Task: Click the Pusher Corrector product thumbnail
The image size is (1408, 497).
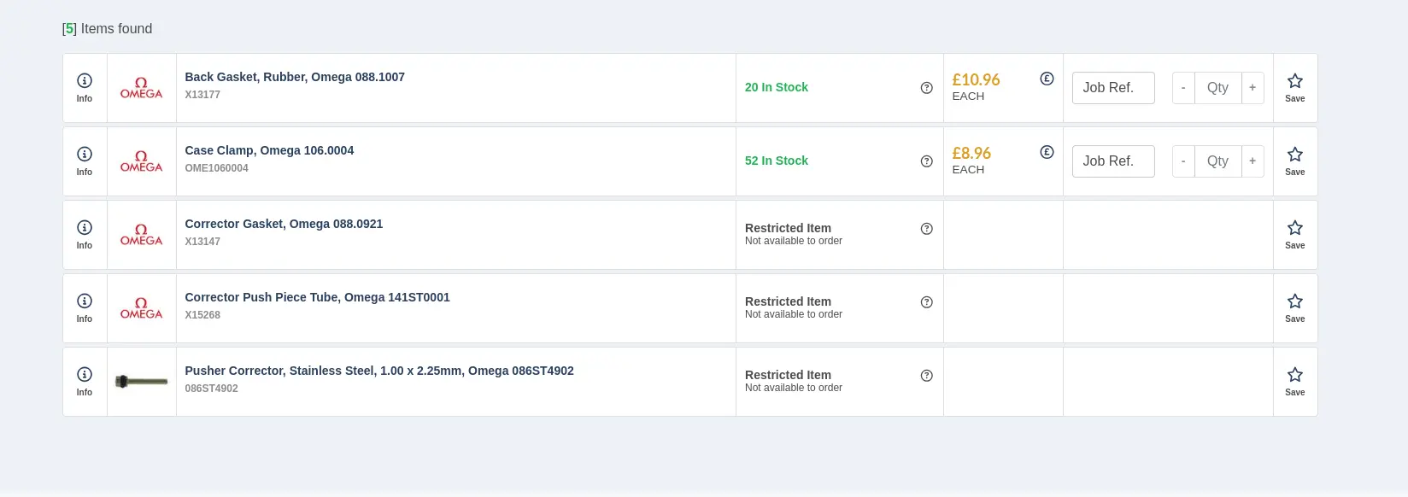Action: pos(142,381)
